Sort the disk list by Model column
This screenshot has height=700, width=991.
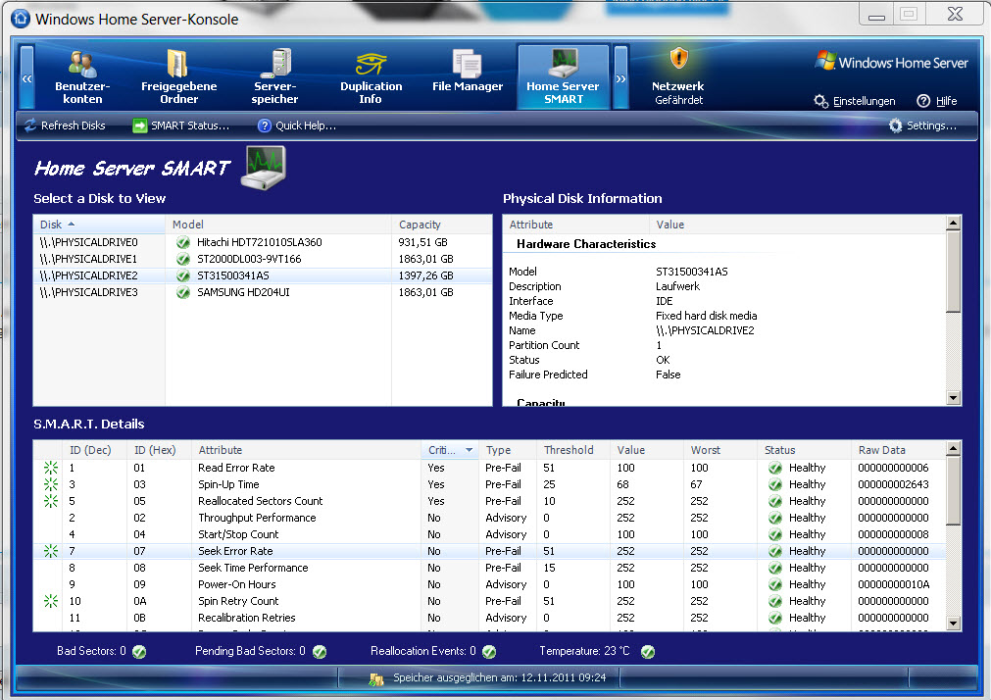[278, 225]
